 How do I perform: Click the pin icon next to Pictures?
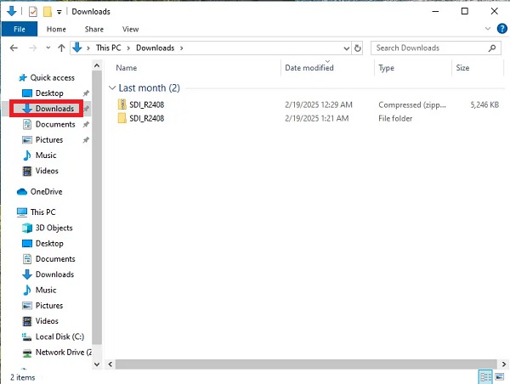[86, 140]
